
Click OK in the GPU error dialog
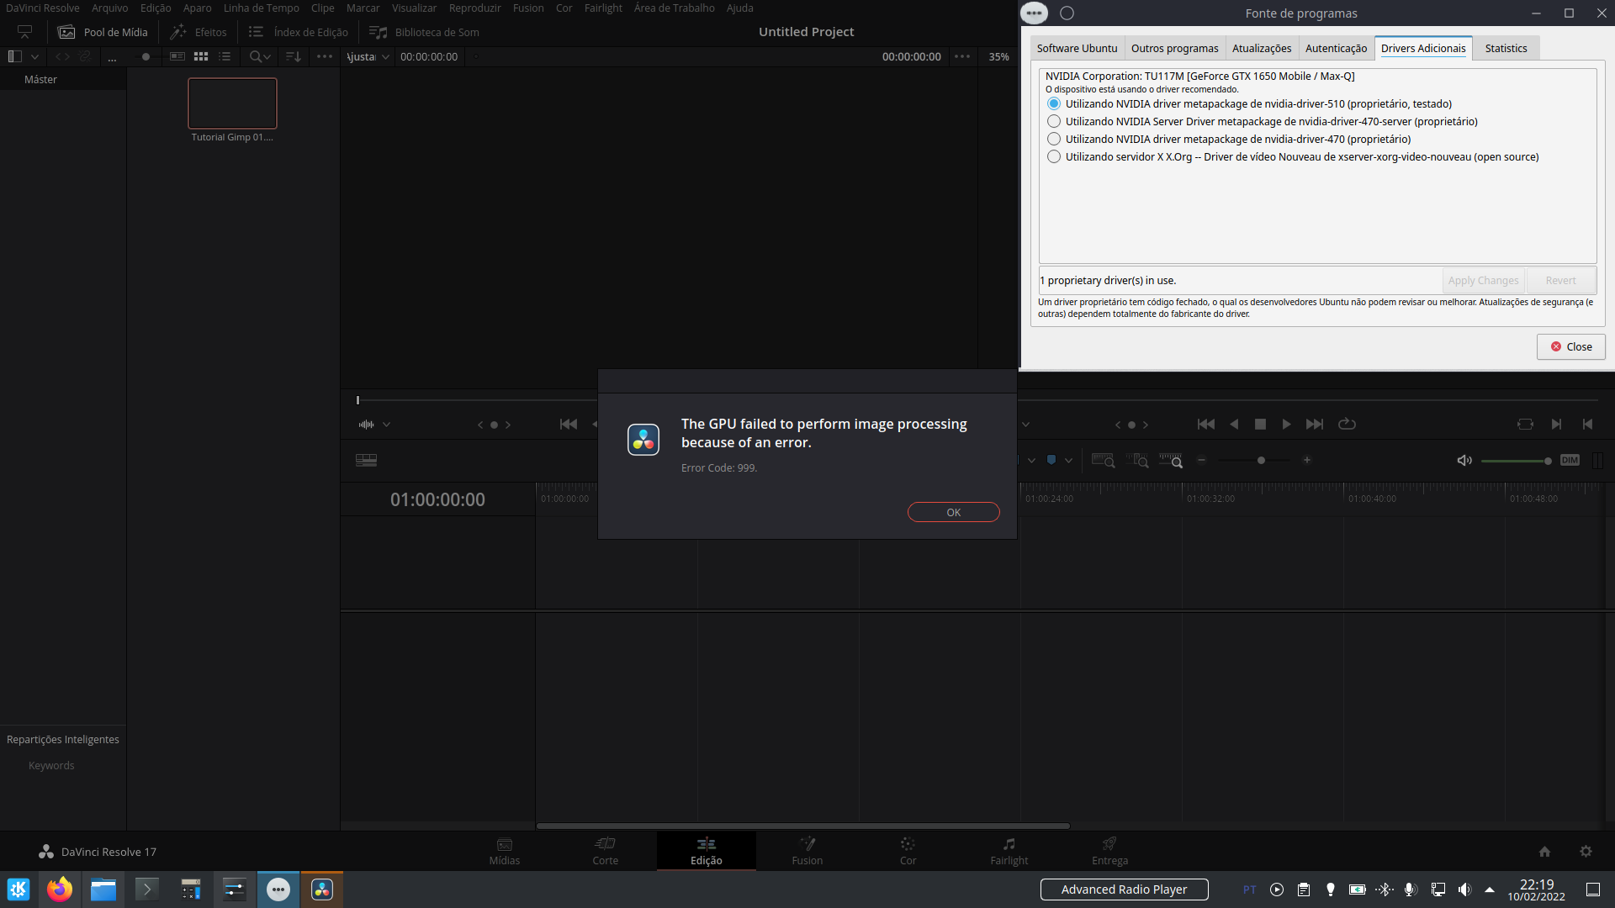pyautogui.click(x=953, y=512)
